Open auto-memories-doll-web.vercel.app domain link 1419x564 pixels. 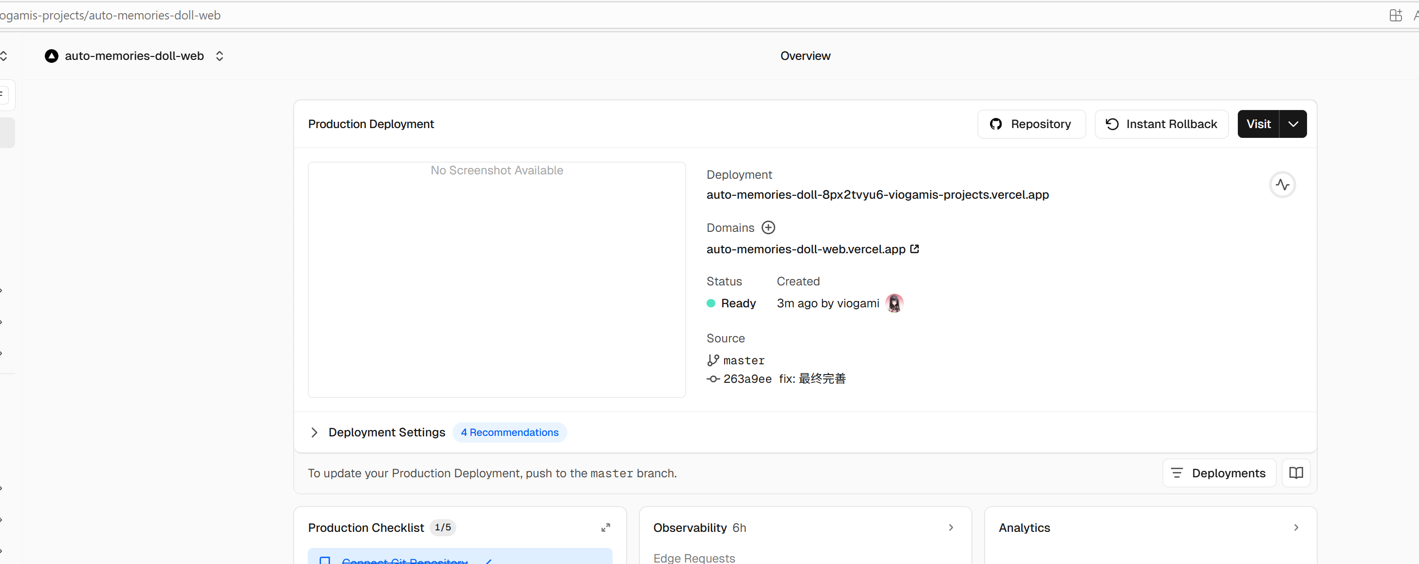point(805,249)
